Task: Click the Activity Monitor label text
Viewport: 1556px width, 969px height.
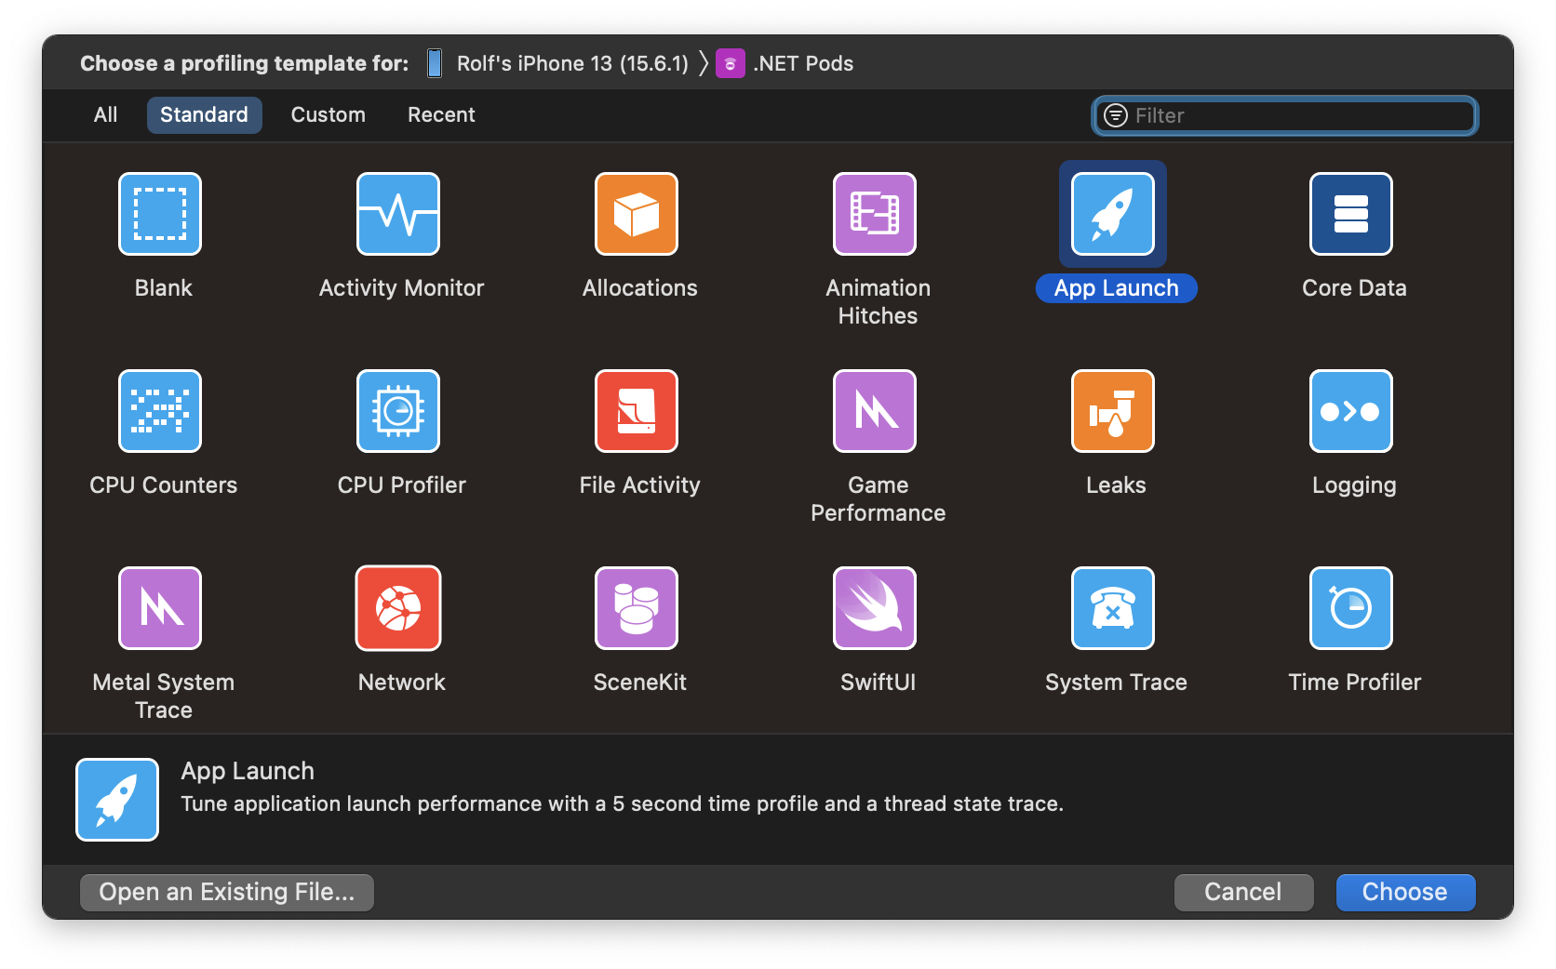Action: [x=401, y=288]
